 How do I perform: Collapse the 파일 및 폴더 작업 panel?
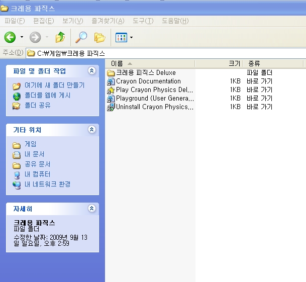[91, 71]
